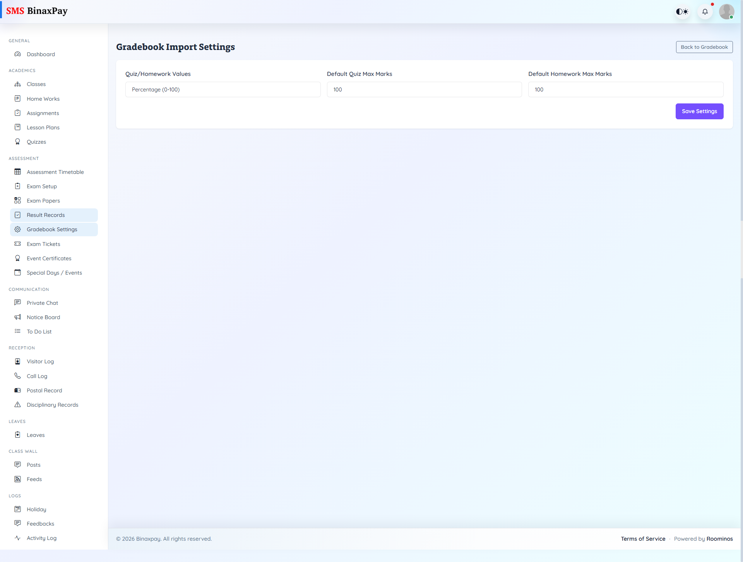Click the Default Quiz Max Marks field

(x=424, y=89)
